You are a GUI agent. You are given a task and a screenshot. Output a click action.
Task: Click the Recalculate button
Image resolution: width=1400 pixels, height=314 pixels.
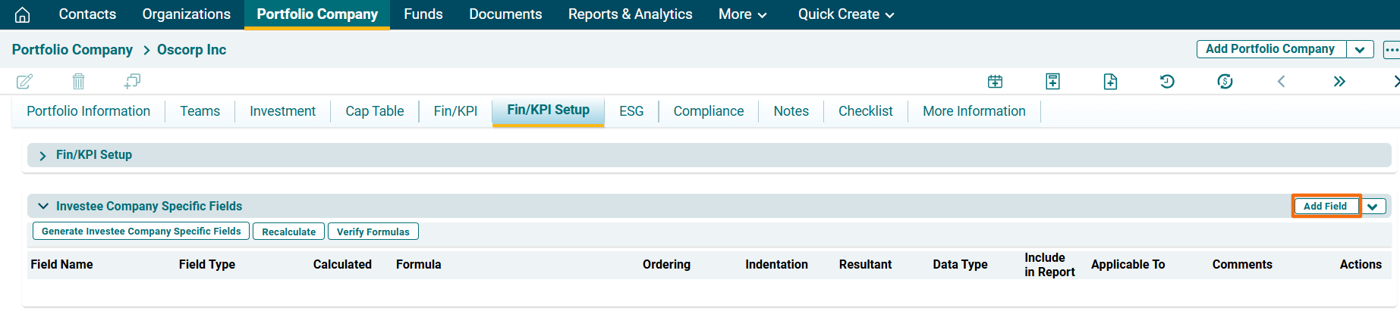point(288,232)
